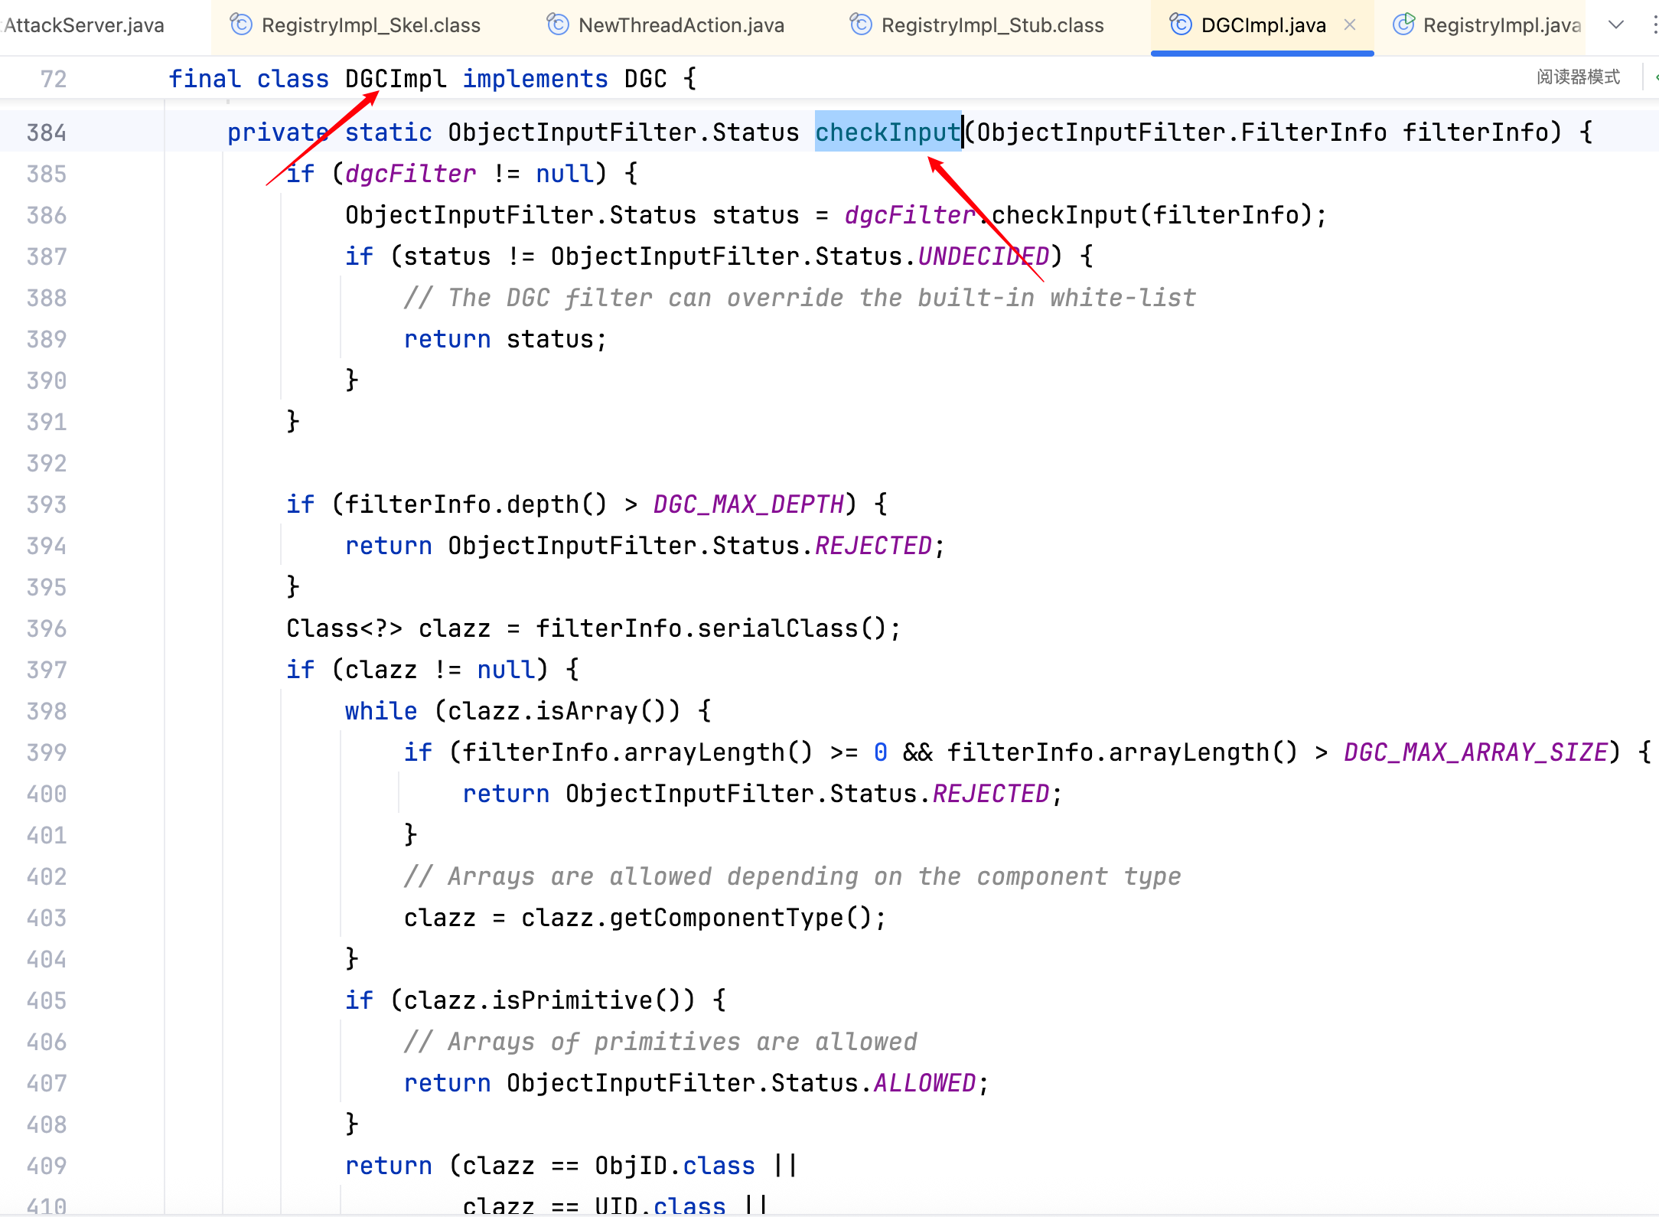Click the RegistryImpl_Skel.class file icon
The image size is (1659, 1217).
pos(241,25)
